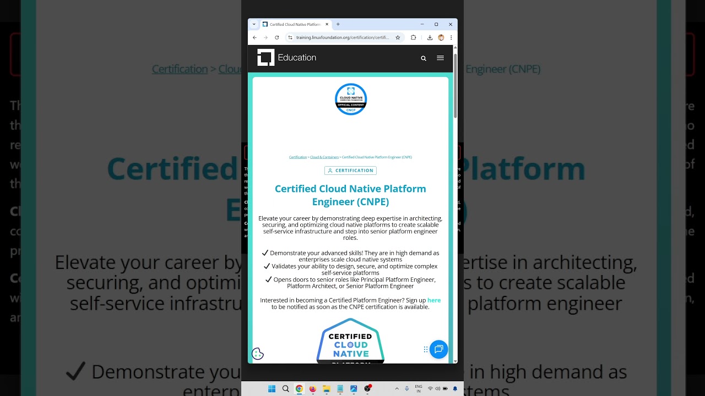Open Firefox from the taskbar
The width and height of the screenshot is (705, 396).
312,389
